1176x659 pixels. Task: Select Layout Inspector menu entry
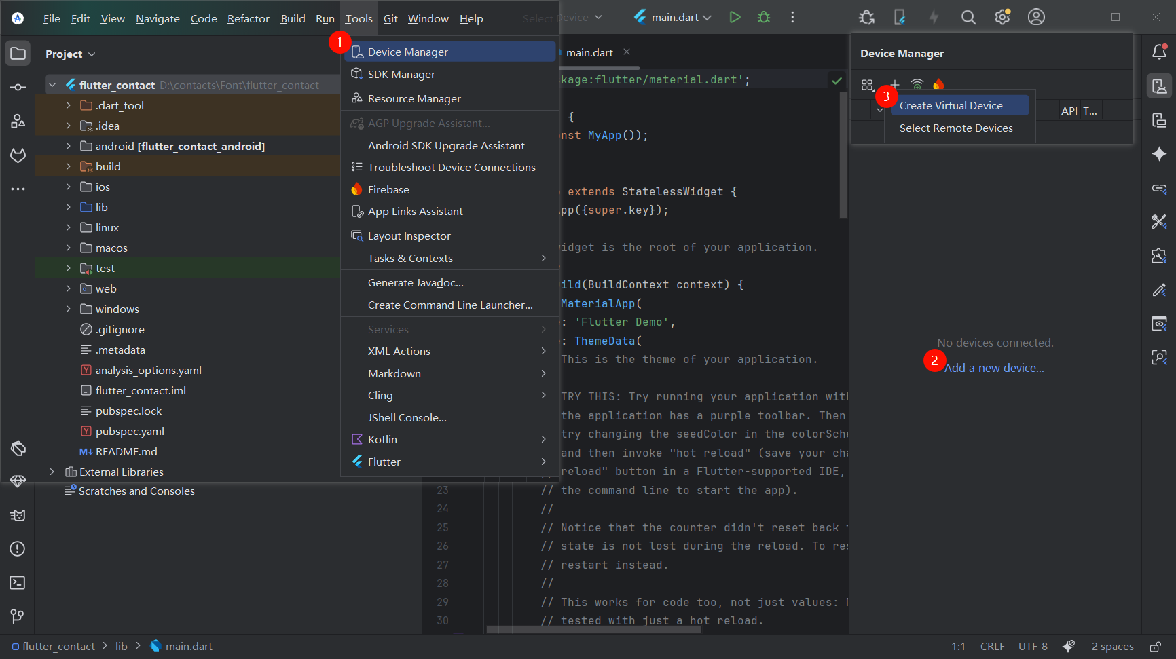pos(449,236)
